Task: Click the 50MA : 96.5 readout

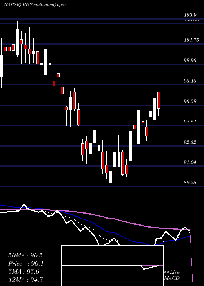Action: (25, 255)
